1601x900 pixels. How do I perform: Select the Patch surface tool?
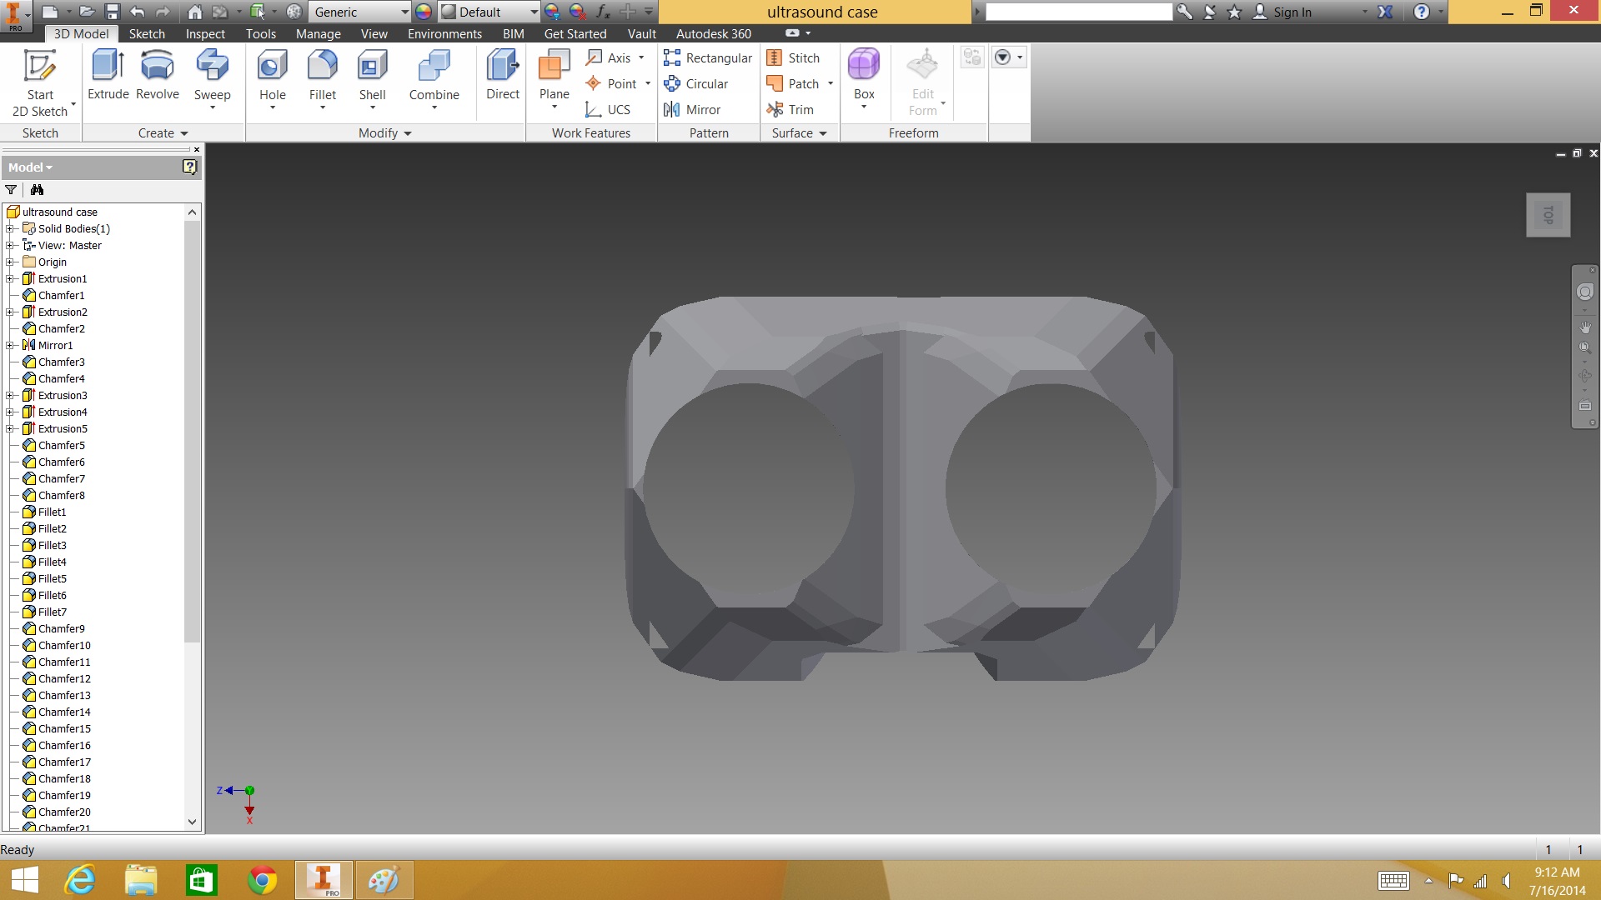793,83
